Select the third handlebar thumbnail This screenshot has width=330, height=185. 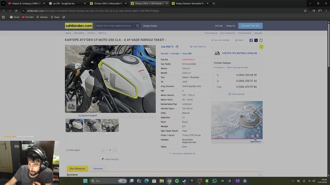point(110,125)
